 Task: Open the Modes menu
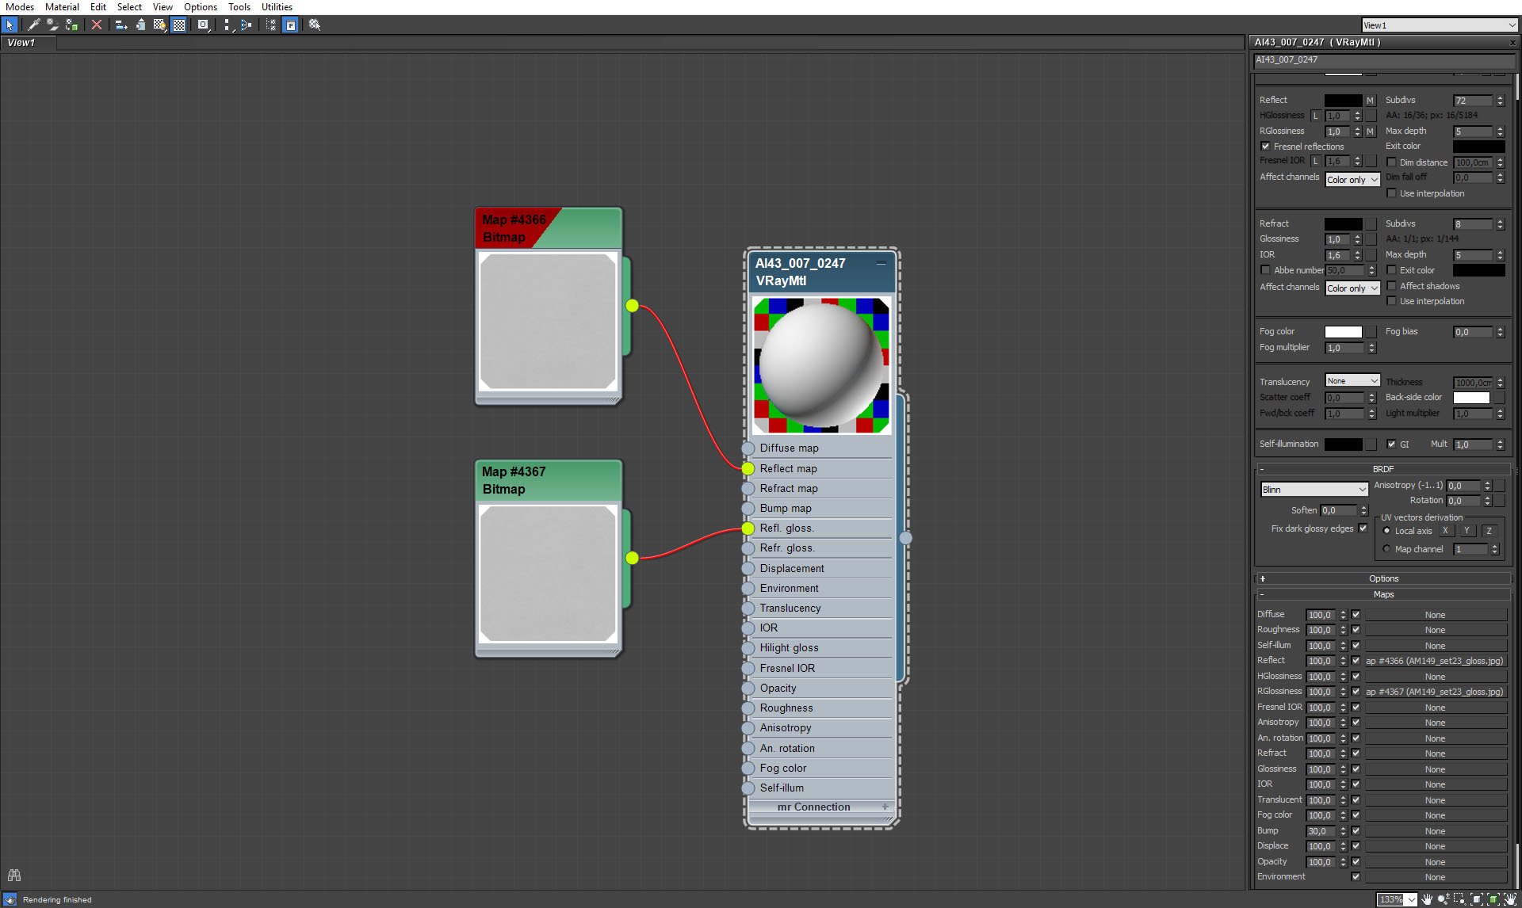point(20,7)
